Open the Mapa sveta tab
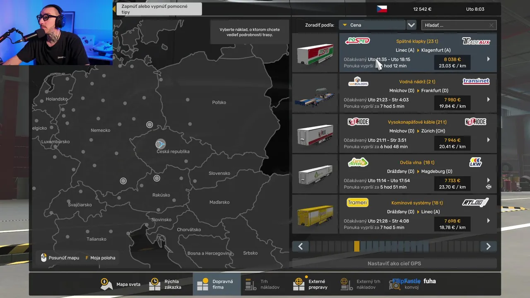Viewport: 530px width, 298px height. [x=120, y=284]
